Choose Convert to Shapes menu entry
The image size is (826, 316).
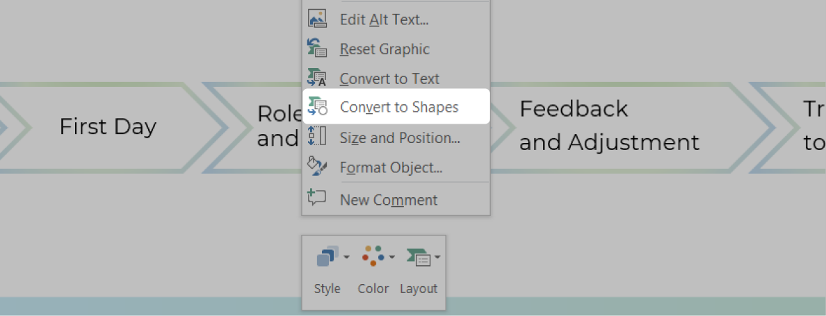(398, 108)
